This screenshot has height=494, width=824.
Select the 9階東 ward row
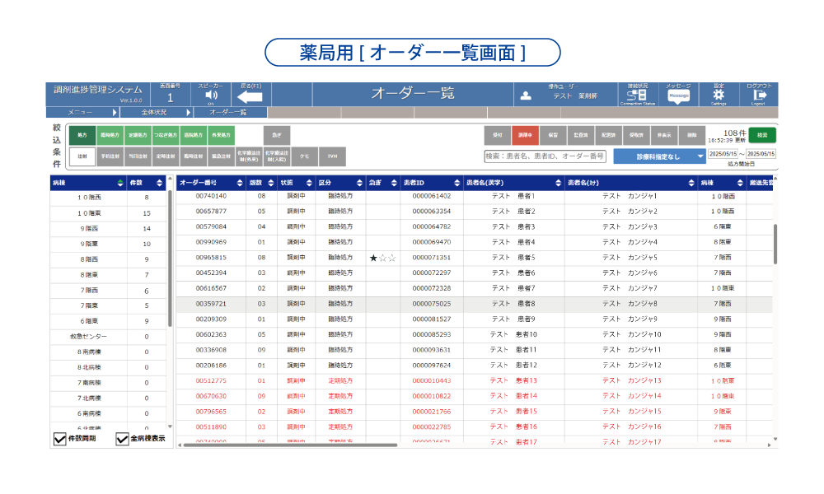tap(108, 244)
